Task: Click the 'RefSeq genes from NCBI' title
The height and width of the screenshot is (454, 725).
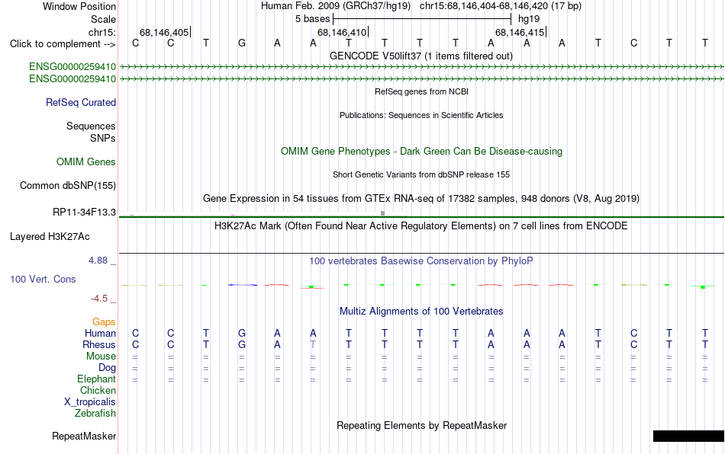Action: [x=421, y=91]
